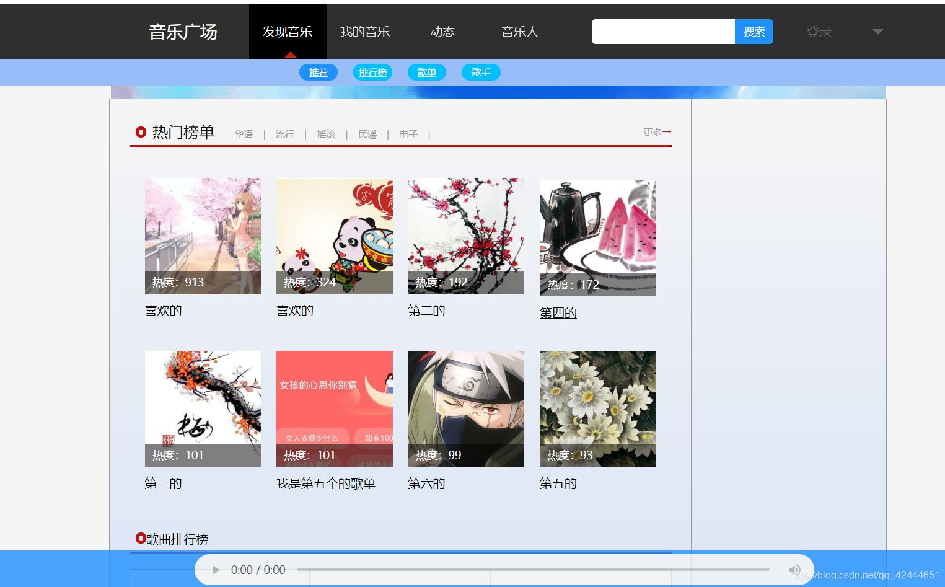Open the calligraphy blossom cover for 第三的

click(203, 408)
